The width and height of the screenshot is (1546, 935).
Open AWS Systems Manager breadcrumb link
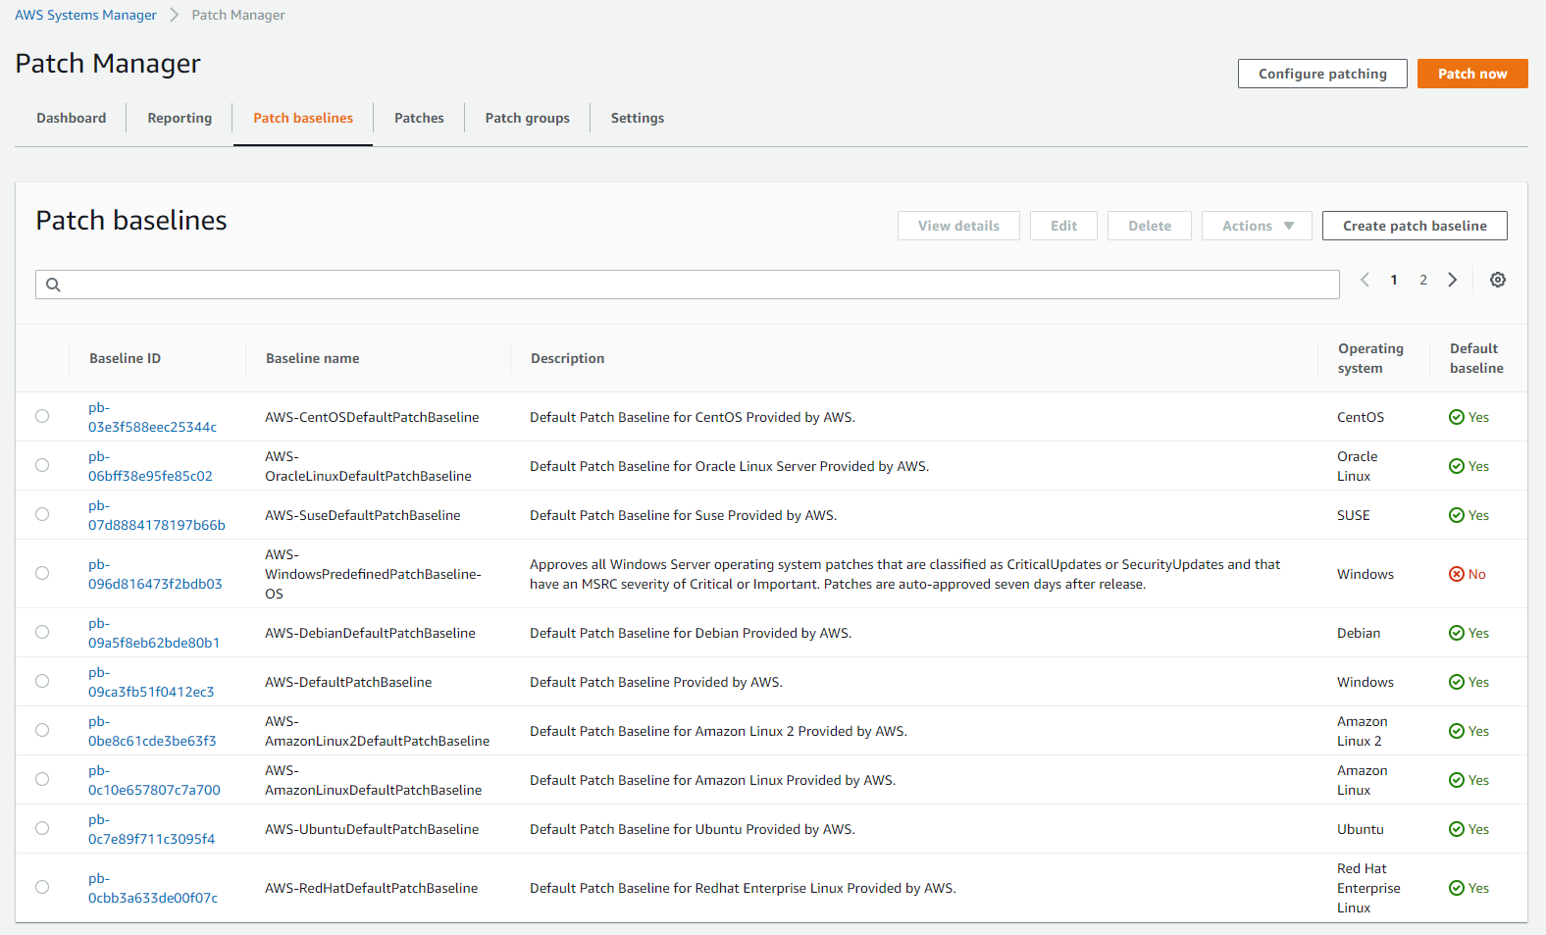[x=85, y=15]
